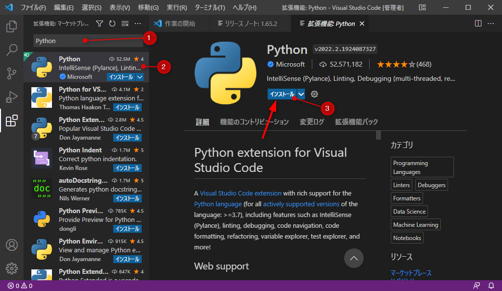Open the feedback icon in status bar
502x291 pixels.
click(477, 286)
